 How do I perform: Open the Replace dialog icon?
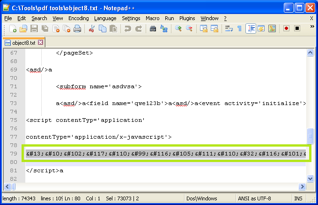tap(164, 28)
